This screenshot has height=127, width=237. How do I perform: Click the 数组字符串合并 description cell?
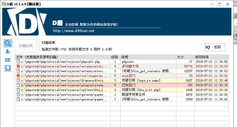coord(133,95)
